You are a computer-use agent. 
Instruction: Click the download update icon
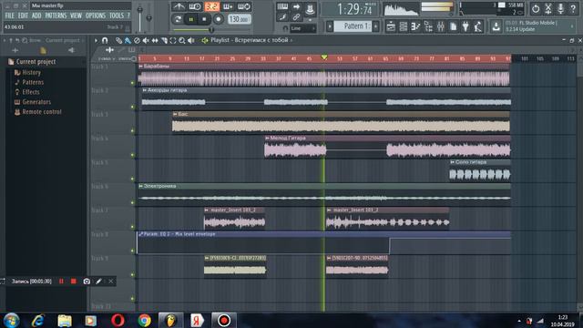(x=496, y=26)
